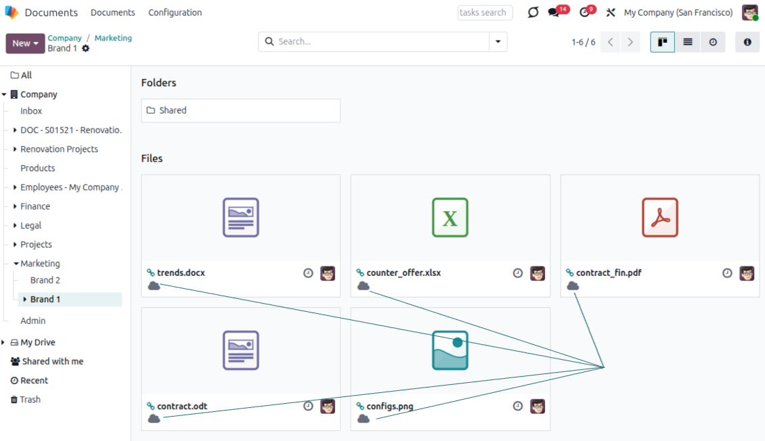Image resolution: width=765 pixels, height=441 pixels.
Task: Click the main search input field
Action: point(379,42)
